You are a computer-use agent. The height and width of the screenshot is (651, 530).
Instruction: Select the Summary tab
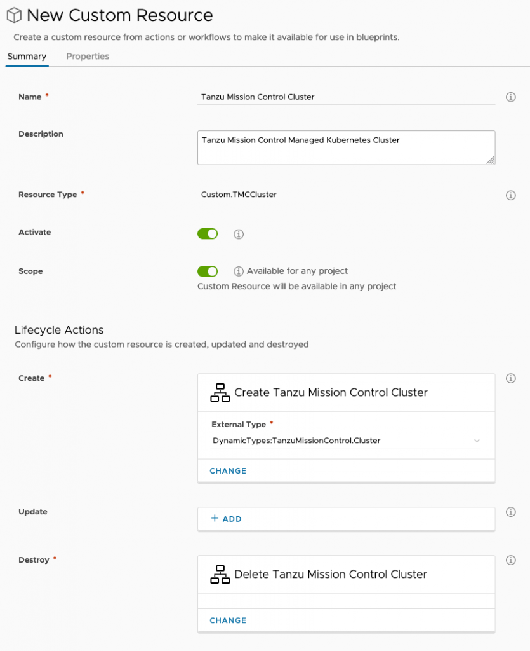[27, 57]
